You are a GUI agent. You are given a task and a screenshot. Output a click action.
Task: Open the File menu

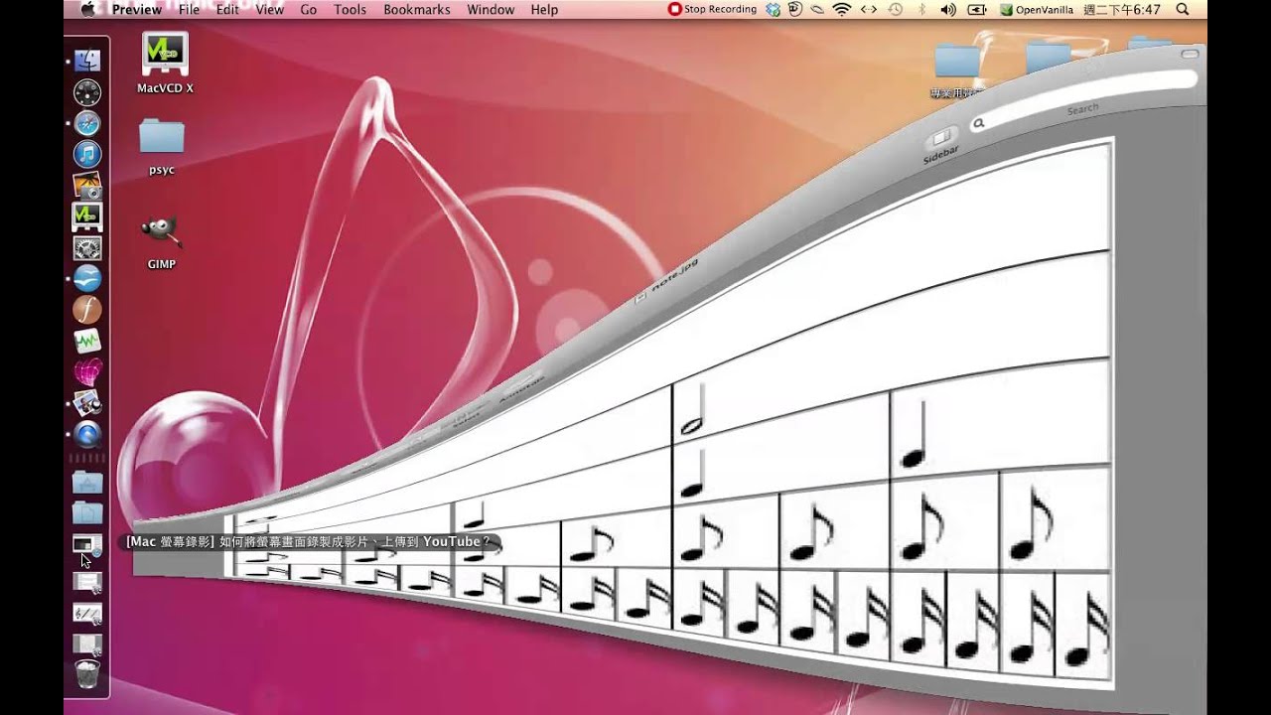tap(189, 9)
